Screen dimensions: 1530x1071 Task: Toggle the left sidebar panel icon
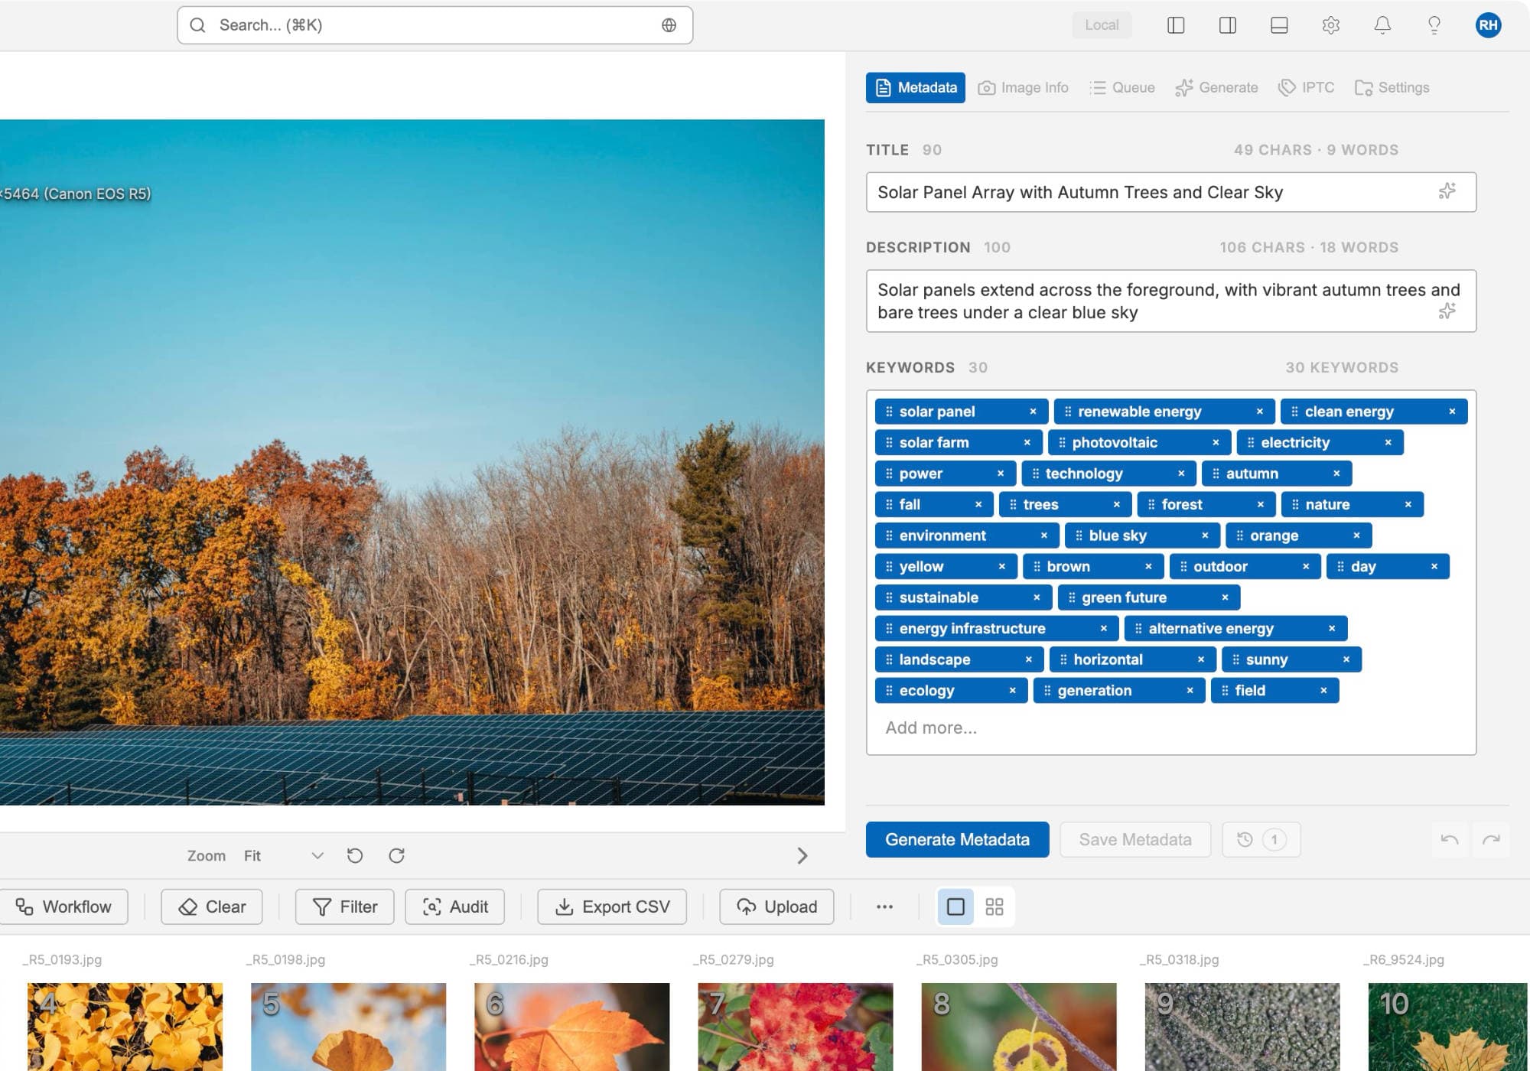pos(1176,25)
